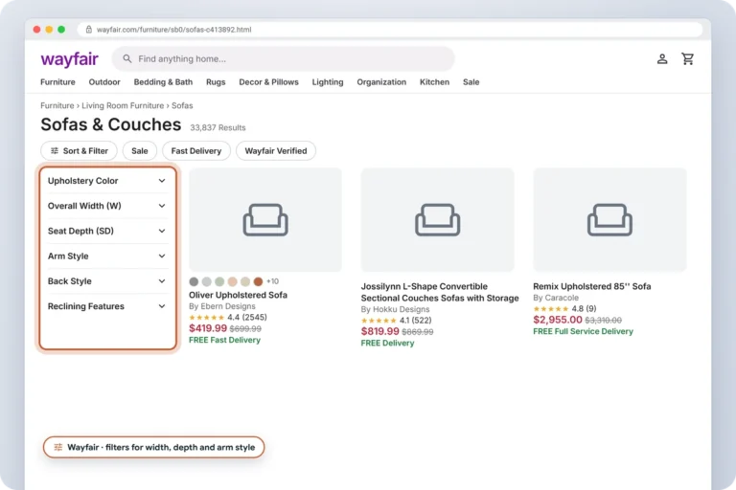The height and width of the screenshot is (490, 736).
Task: Open the Oliver Upholstered Sofa title
Action: point(238,295)
